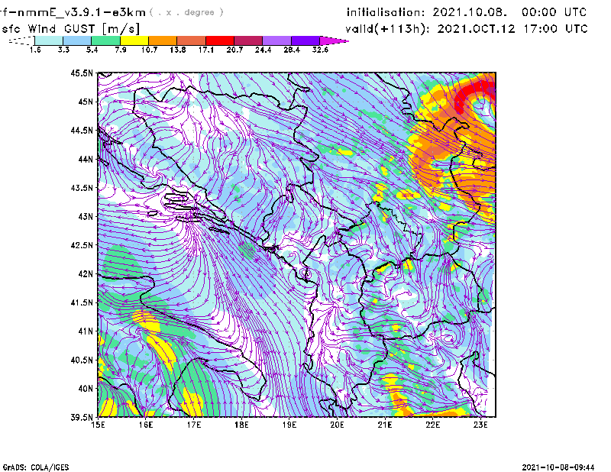Image resolution: width=611 pixels, height=472 pixels.
Task: Click the legend value 24.4
Action: [263, 50]
